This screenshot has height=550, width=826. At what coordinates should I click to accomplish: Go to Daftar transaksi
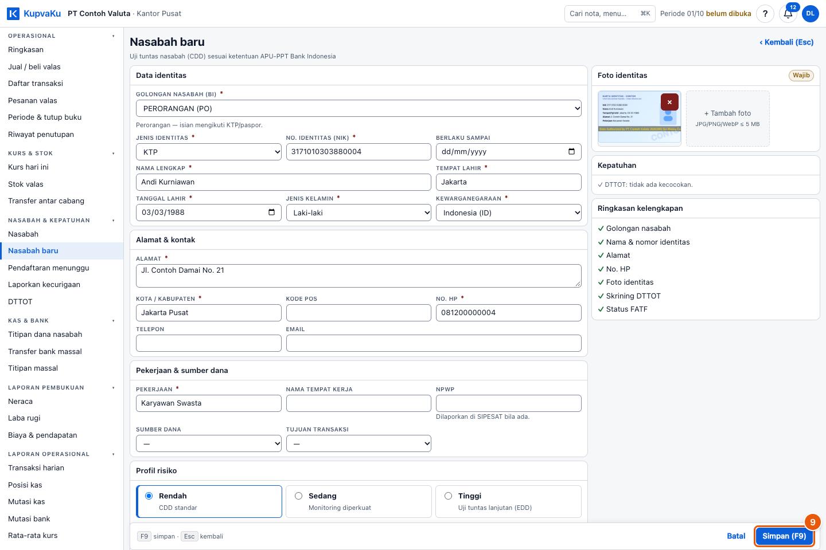tap(61, 84)
